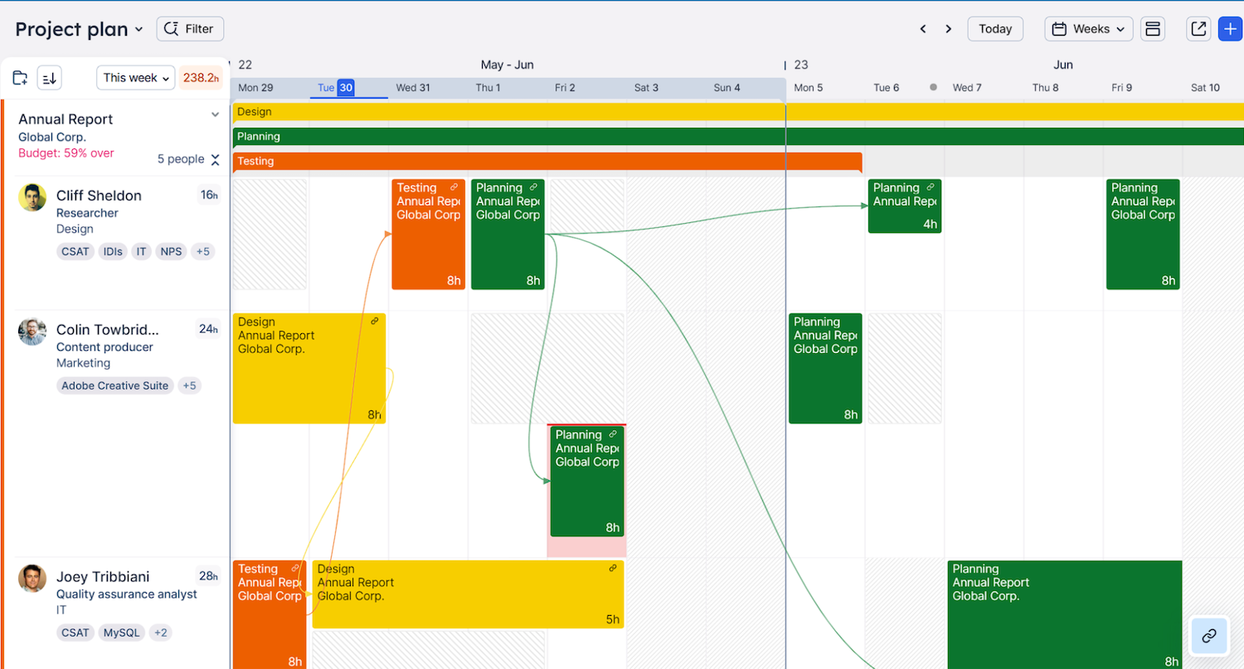Select the orange Testing phase bar
The image size is (1244, 669).
pyautogui.click(x=547, y=162)
